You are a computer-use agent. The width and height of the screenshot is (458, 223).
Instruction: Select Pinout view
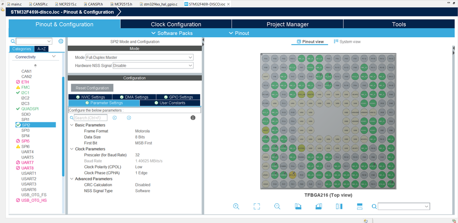pyautogui.click(x=310, y=41)
